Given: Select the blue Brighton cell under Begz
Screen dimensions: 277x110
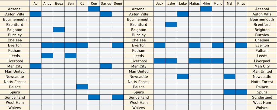Looking at the screenshot, I should coord(59,30).
